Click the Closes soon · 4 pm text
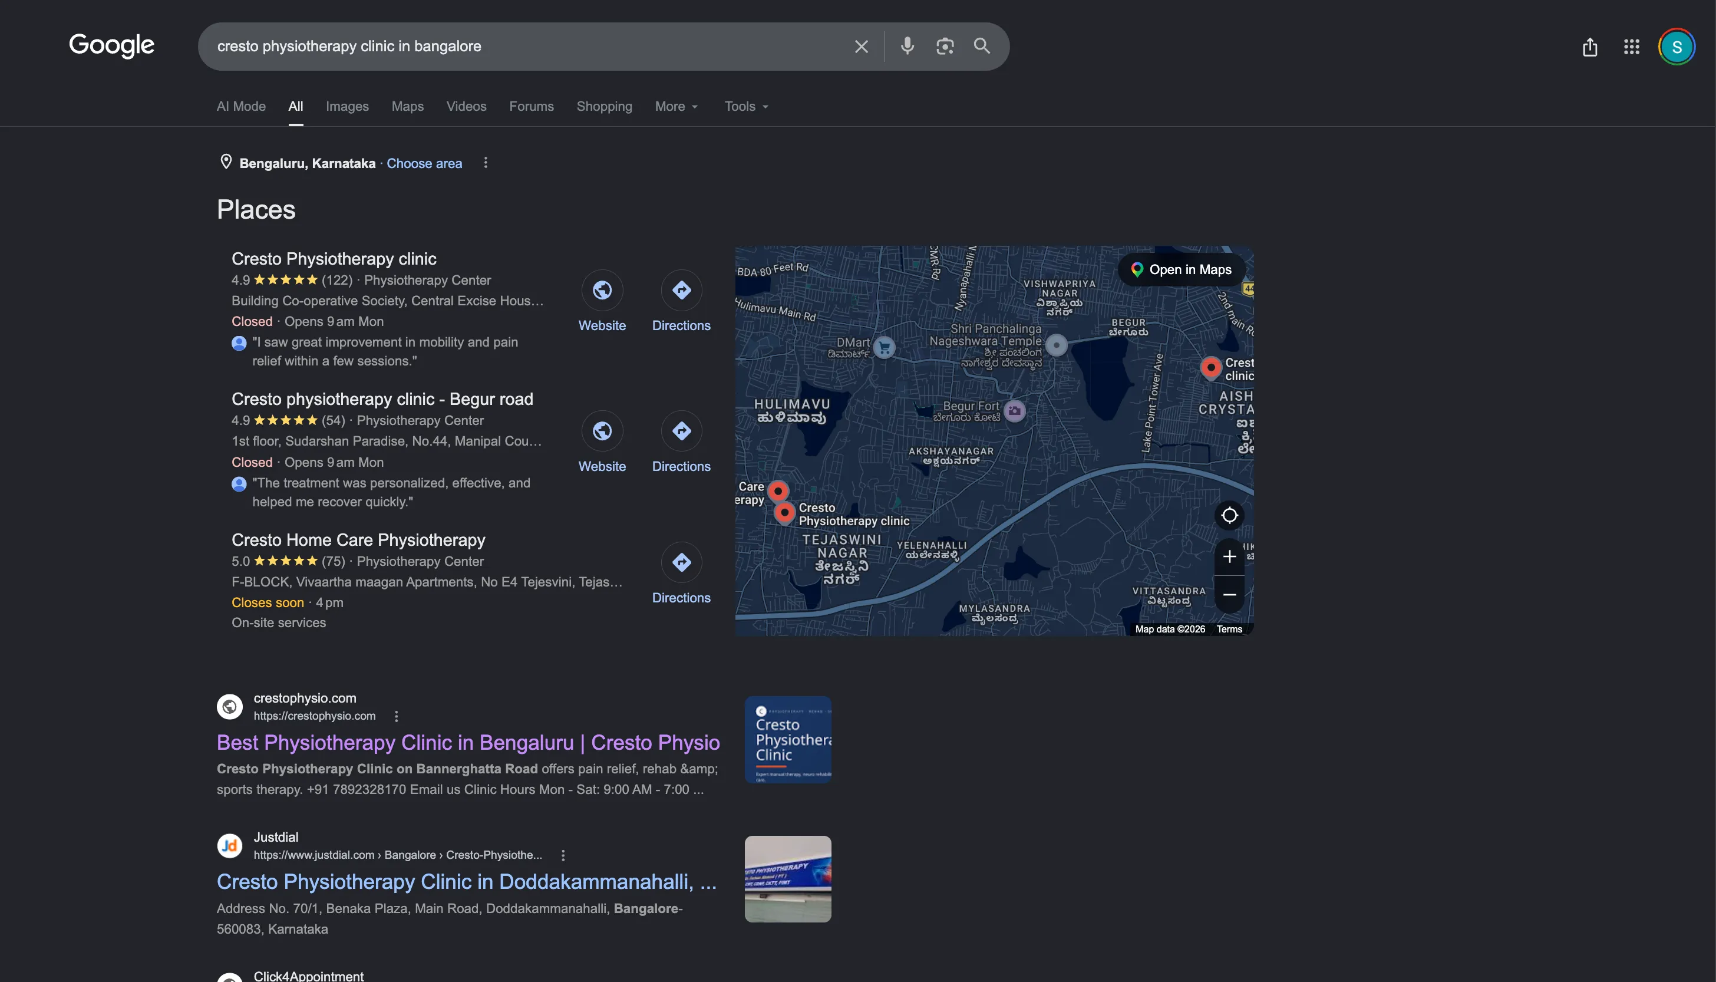 point(287,603)
